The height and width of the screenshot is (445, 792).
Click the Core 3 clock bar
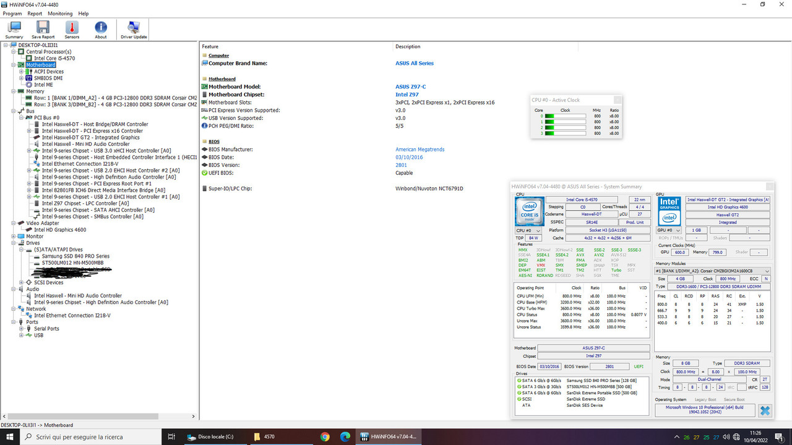pos(566,133)
